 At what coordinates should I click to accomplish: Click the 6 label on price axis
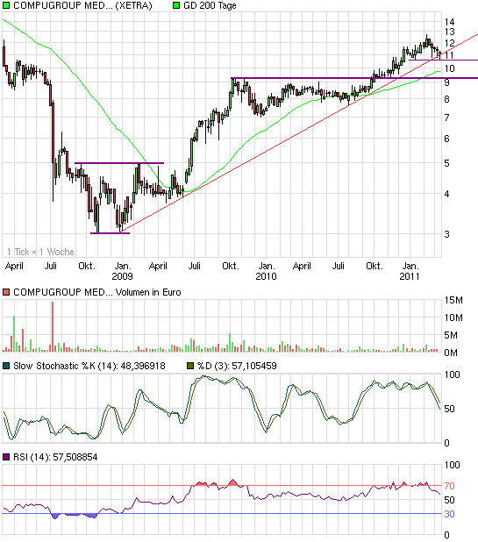click(447, 139)
